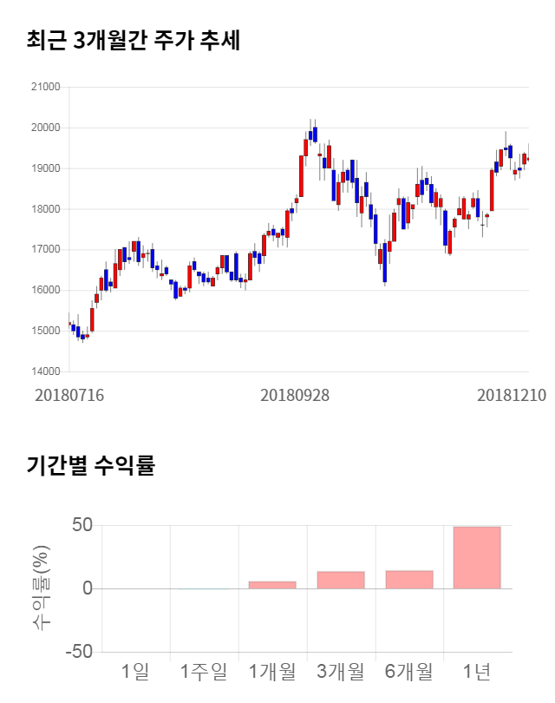Click the 1주일 period label
This screenshot has height=703, width=555.
coord(203,671)
